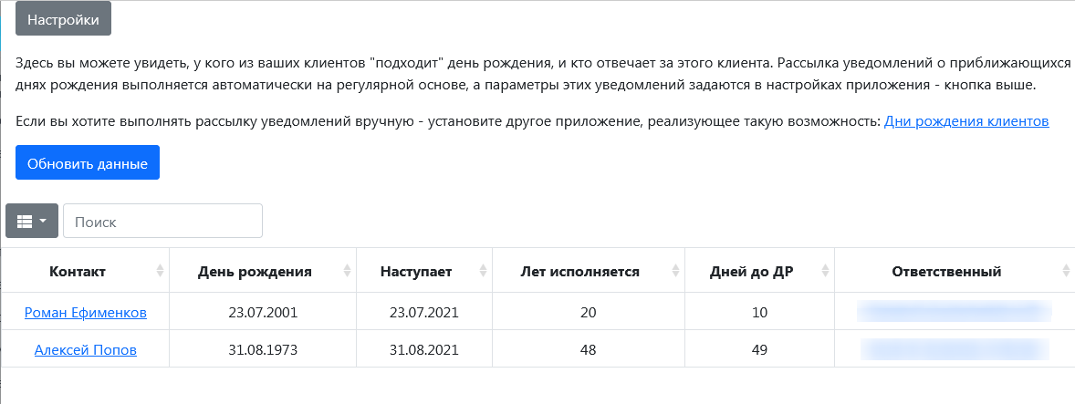Sort by Контакт column arrows icon

pos(161,272)
